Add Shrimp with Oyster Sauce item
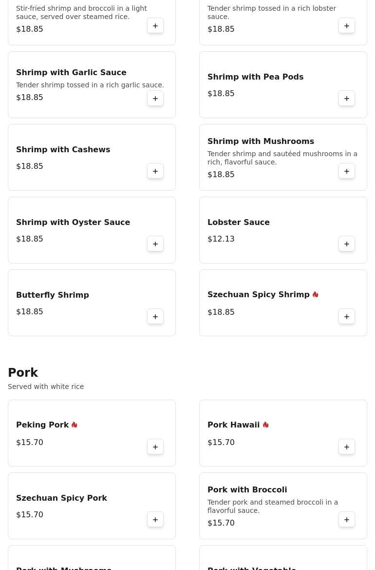This screenshot has height=570, width=375. tap(155, 244)
